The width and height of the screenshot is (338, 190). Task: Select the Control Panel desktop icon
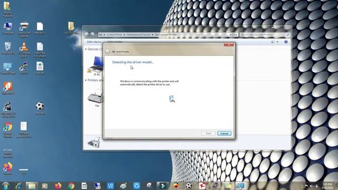point(8,69)
